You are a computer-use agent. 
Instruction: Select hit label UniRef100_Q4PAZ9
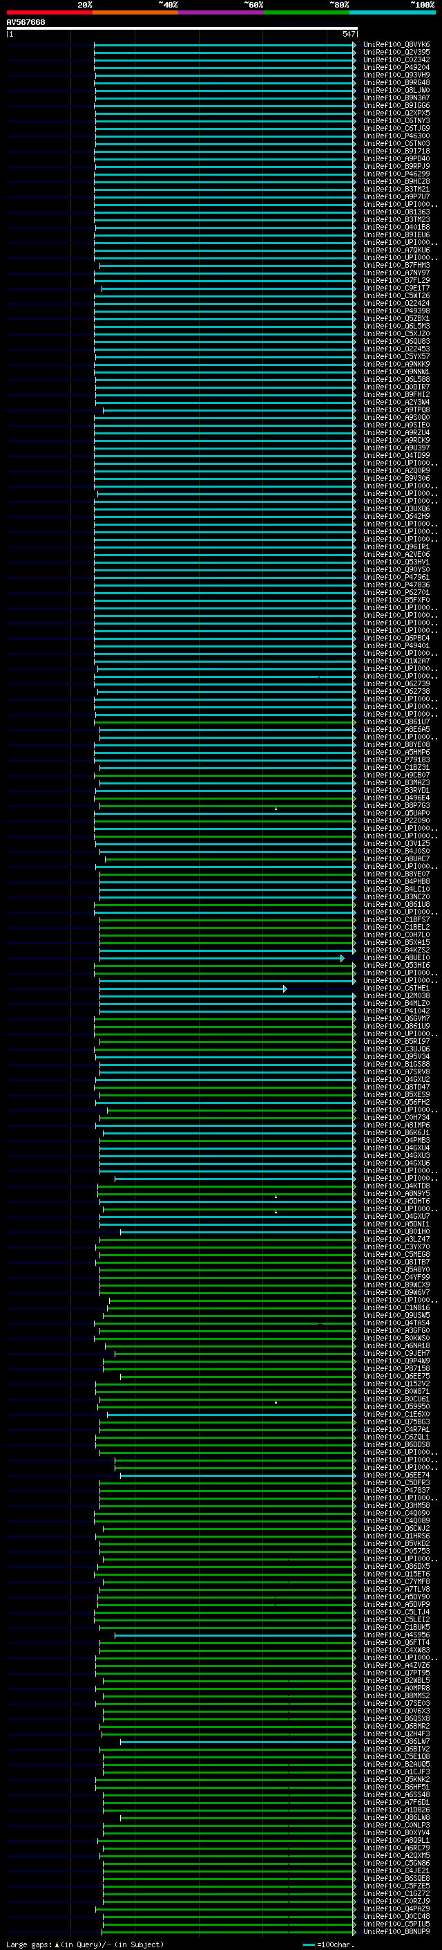coord(396,1909)
